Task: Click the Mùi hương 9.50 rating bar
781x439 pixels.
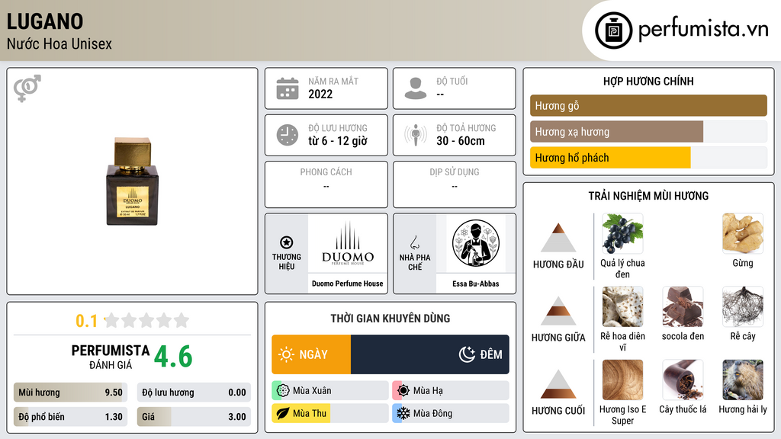Action: 70,393
